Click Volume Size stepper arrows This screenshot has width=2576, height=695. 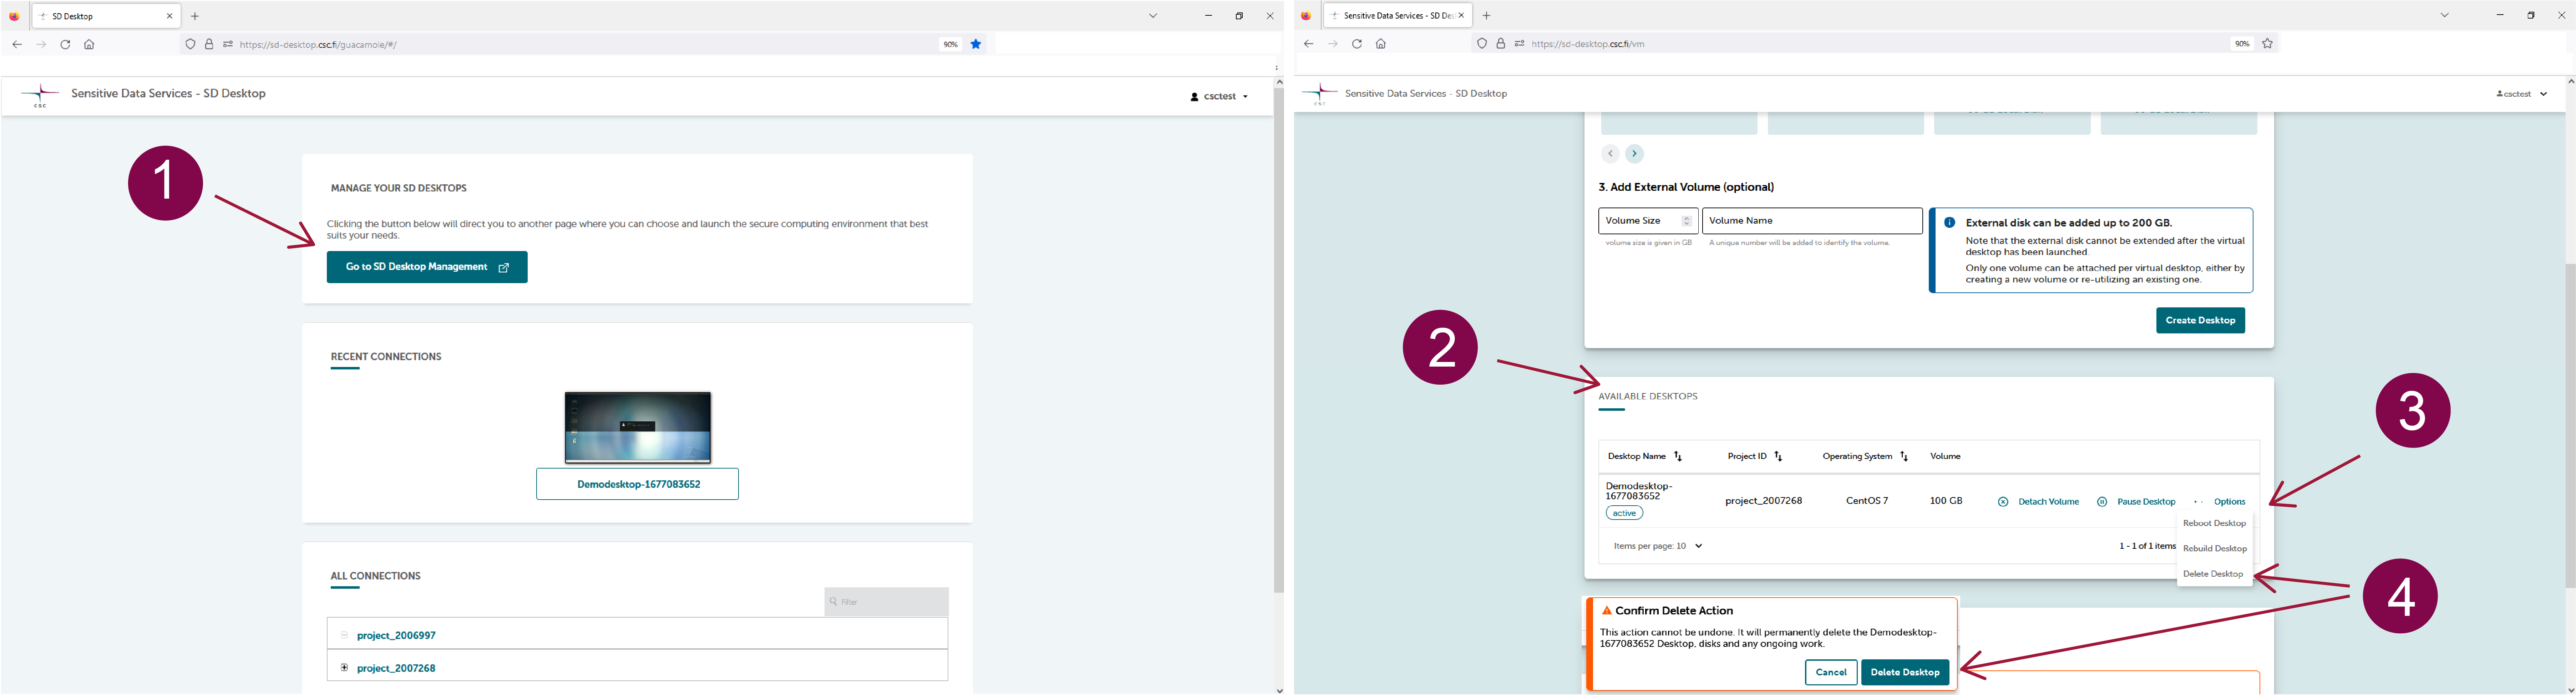[x=1687, y=221]
